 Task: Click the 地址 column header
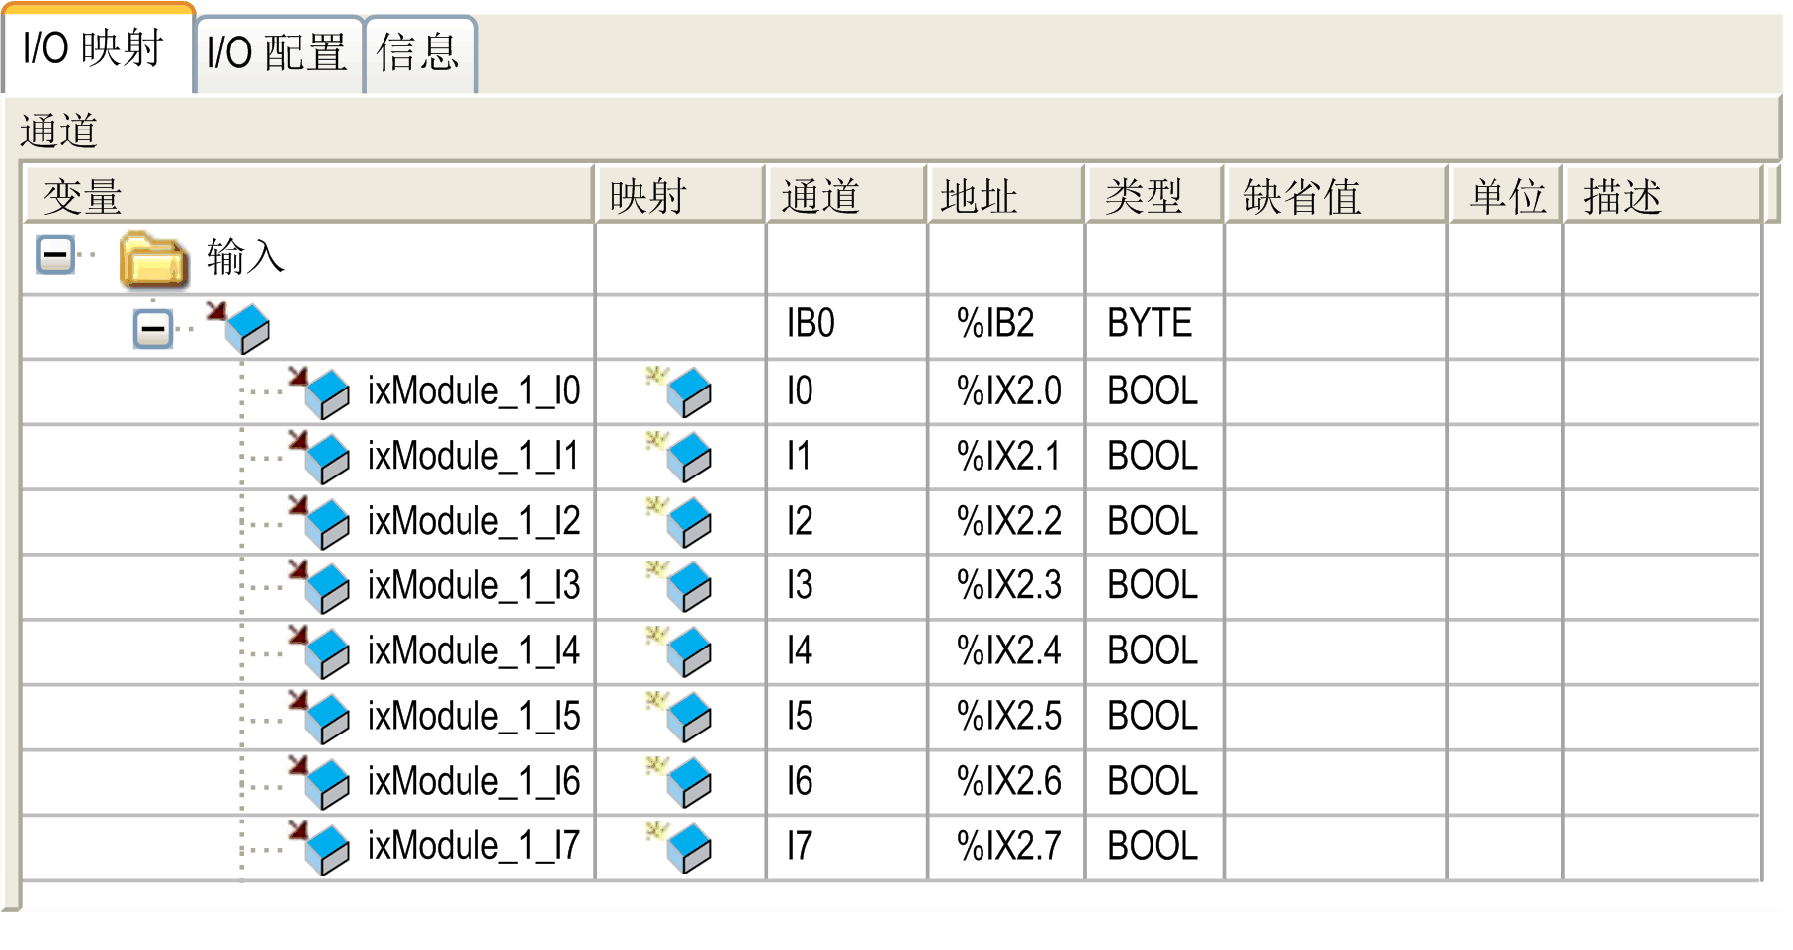click(x=1004, y=196)
